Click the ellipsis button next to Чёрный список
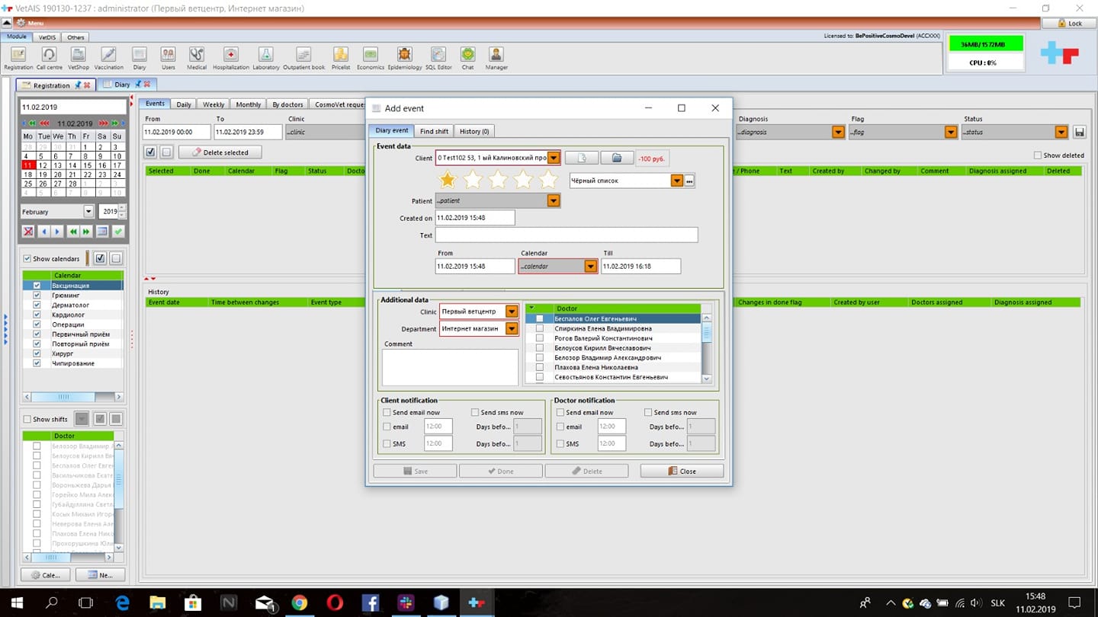The width and height of the screenshot is (1098, 617). pos(689,181)
